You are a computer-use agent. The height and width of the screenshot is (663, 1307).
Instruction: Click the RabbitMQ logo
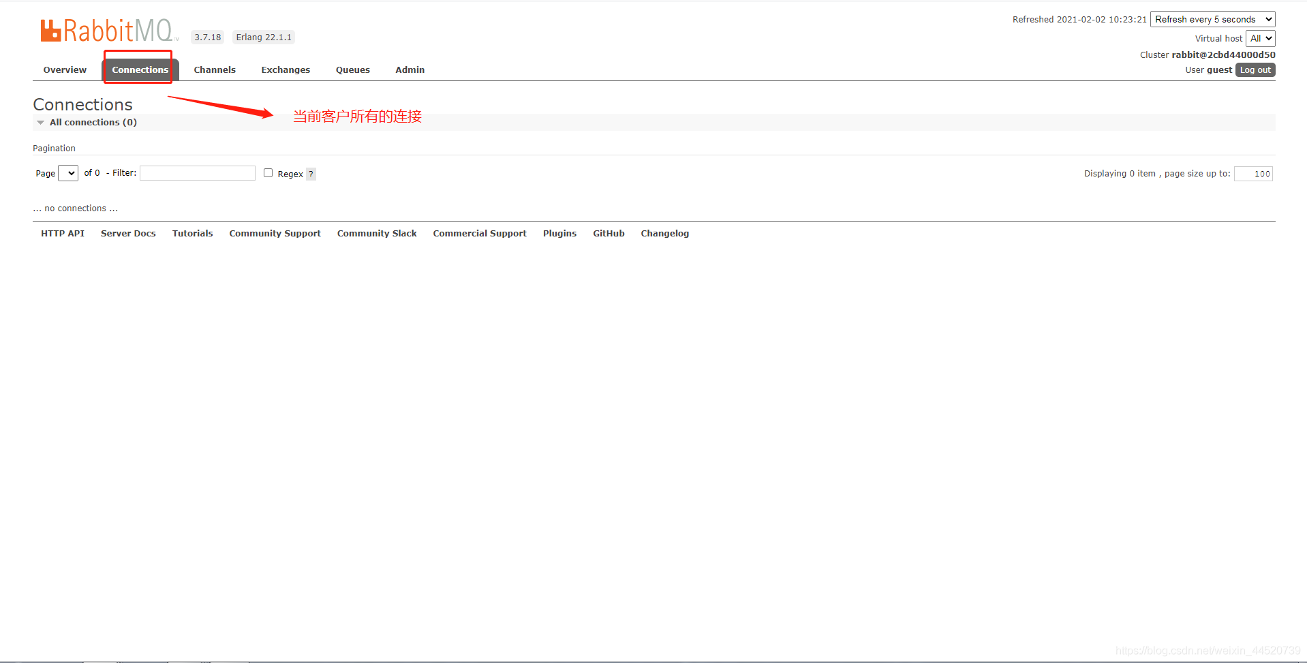tap(109, 31)
